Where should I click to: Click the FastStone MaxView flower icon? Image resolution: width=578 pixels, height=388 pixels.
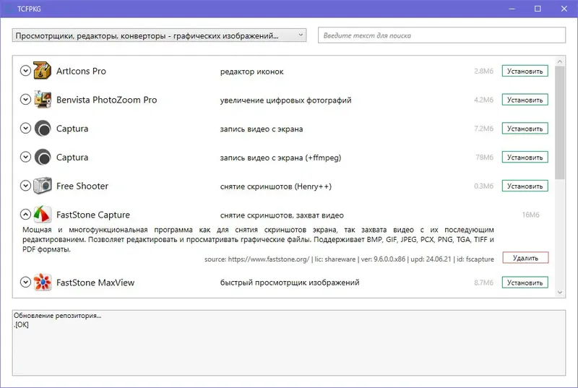pyautogui.click(x=43, y=283)
